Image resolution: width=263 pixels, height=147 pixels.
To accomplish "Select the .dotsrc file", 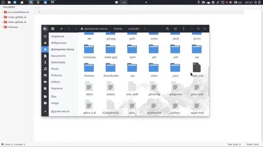I will [x=111, y=89].
